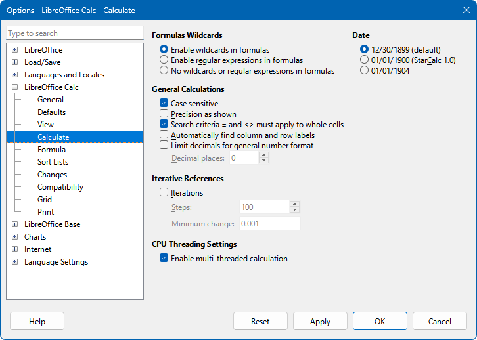This screenshot has width=477, height=340.
Task: Click the Decimal places field
Action: point(244,158)
